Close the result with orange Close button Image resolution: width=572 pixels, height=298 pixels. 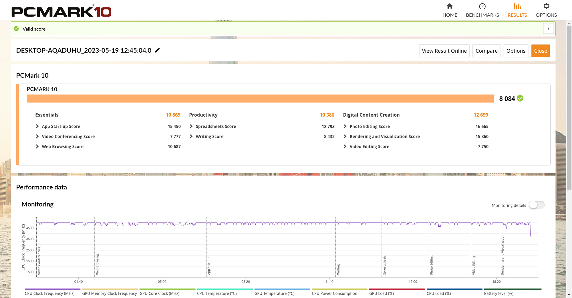pyautogui.click(x=541, y=51)
